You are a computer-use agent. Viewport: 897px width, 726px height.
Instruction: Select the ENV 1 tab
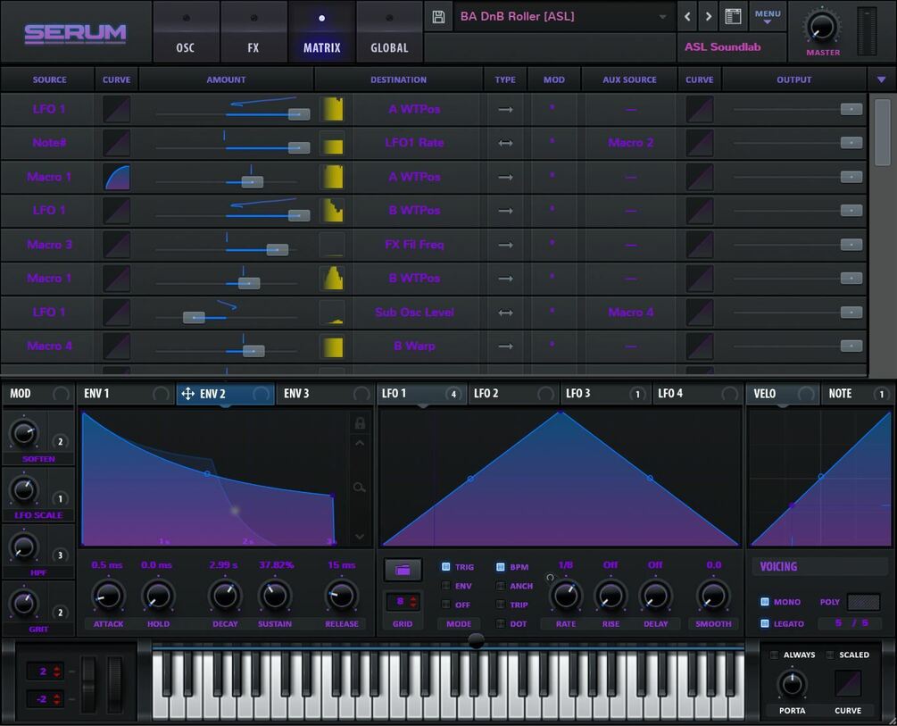[125, 393]
